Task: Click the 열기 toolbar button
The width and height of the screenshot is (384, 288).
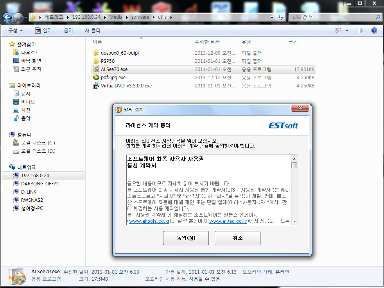Action: 43,30
